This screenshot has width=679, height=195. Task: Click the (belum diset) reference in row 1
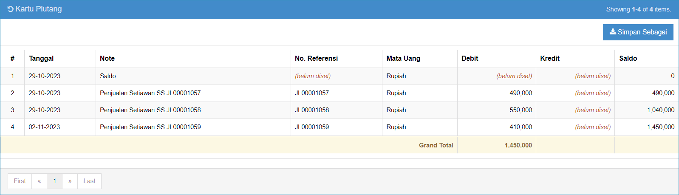[313, 76]
